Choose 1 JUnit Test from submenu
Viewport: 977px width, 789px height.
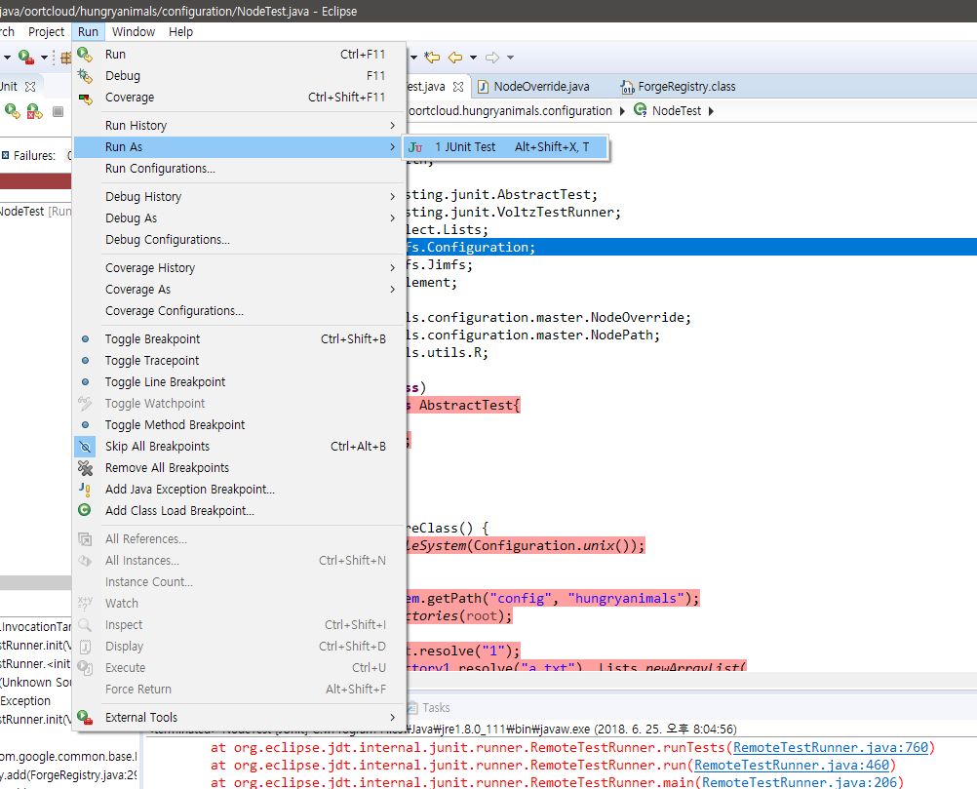pyautogui.click(x=505, y=147)
